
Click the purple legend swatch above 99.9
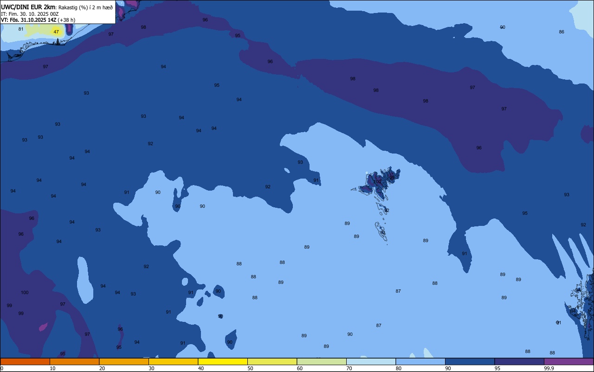point(568,361)
